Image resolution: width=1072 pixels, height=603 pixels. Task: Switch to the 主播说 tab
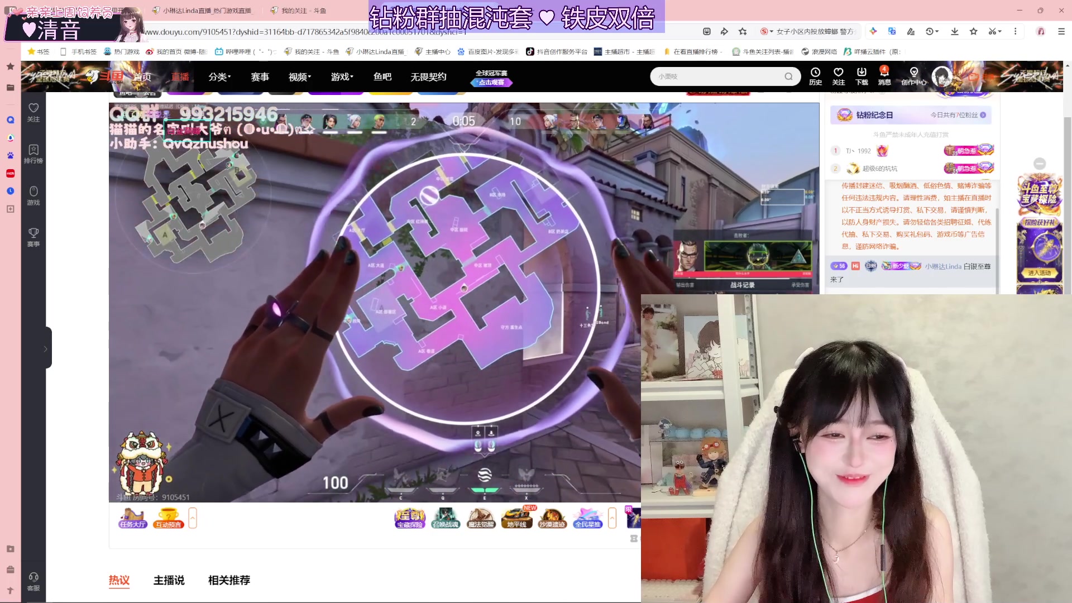(x=169, y=580)
